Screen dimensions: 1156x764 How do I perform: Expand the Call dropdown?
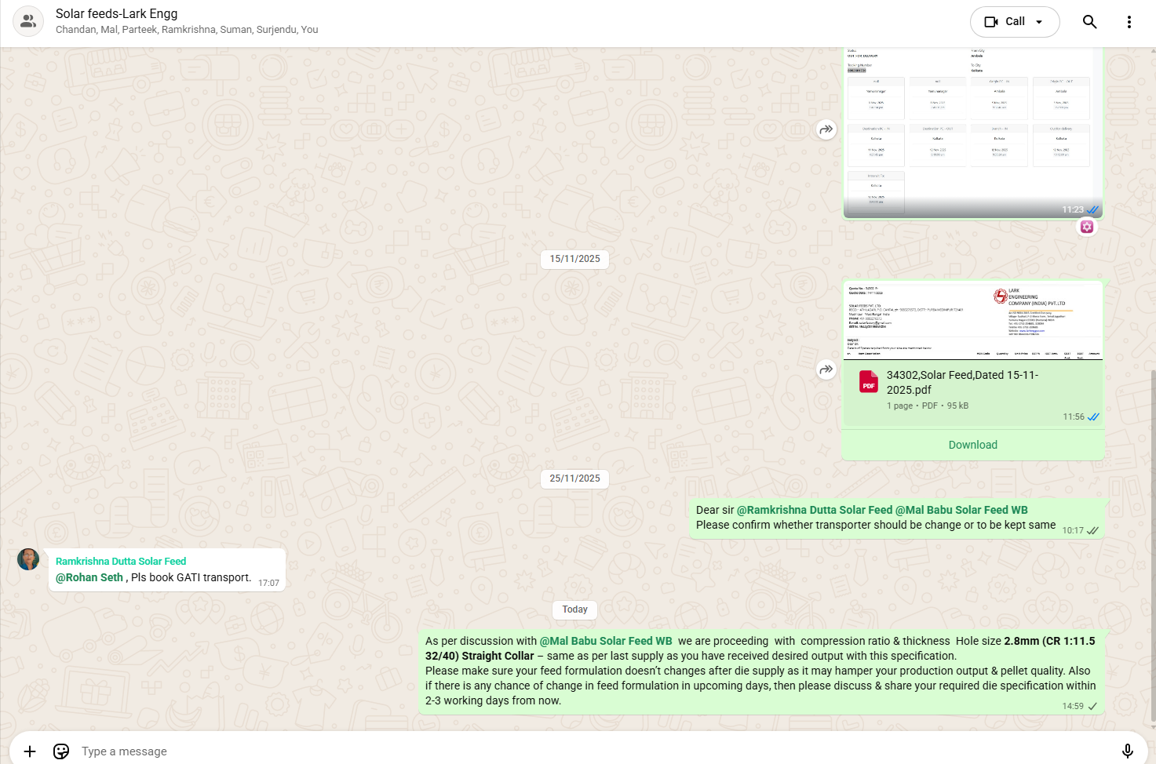tap(1039, 22)
